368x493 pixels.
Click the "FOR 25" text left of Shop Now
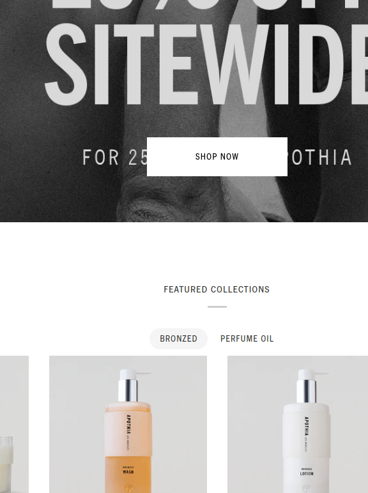(x=114, y=157)
